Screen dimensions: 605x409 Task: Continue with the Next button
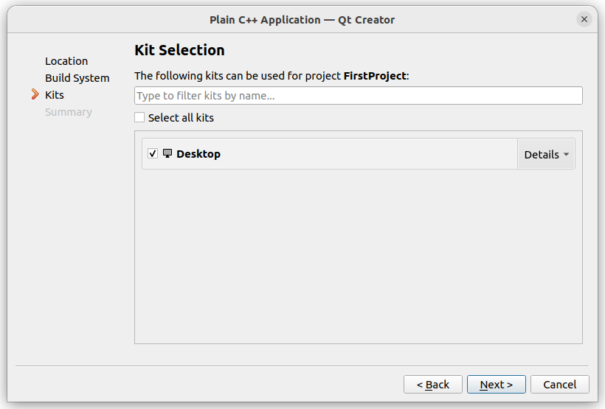497,385
